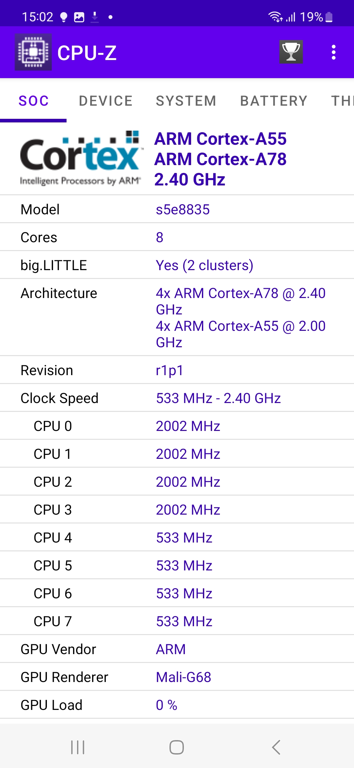Tap the battery icon in status bar
The width and height of the screenshot is (354, 768).
click(329, 17)
